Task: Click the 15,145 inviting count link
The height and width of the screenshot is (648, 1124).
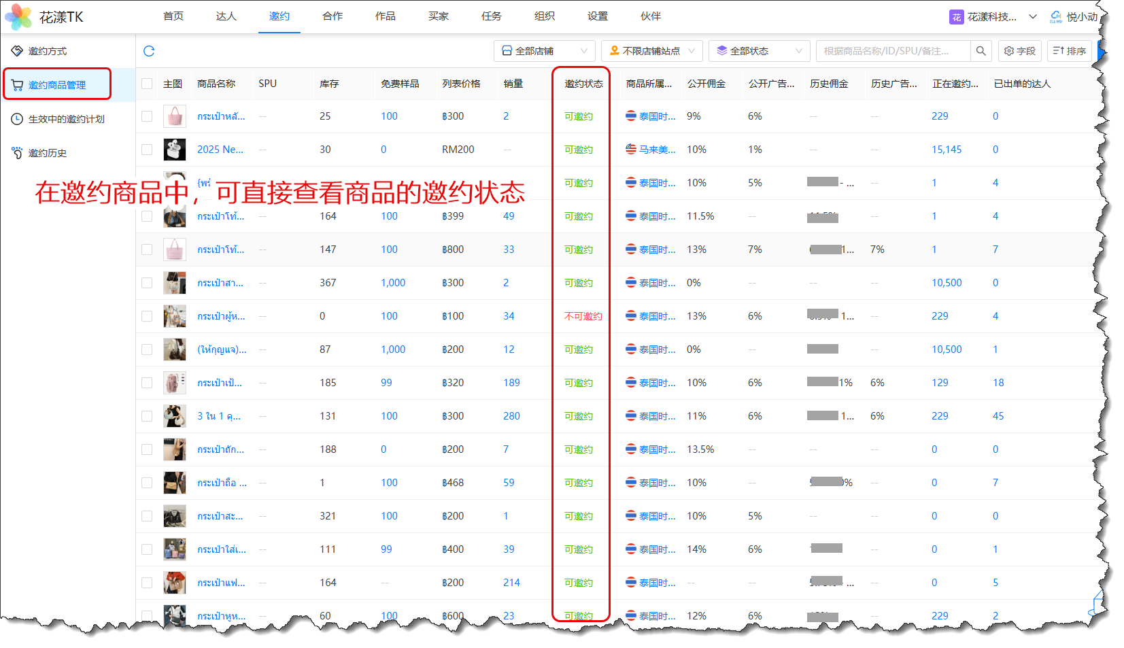Action: point(947,150)
